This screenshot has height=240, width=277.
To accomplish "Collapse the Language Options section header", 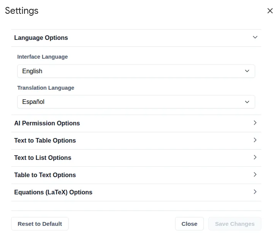I will coord(136,38).
